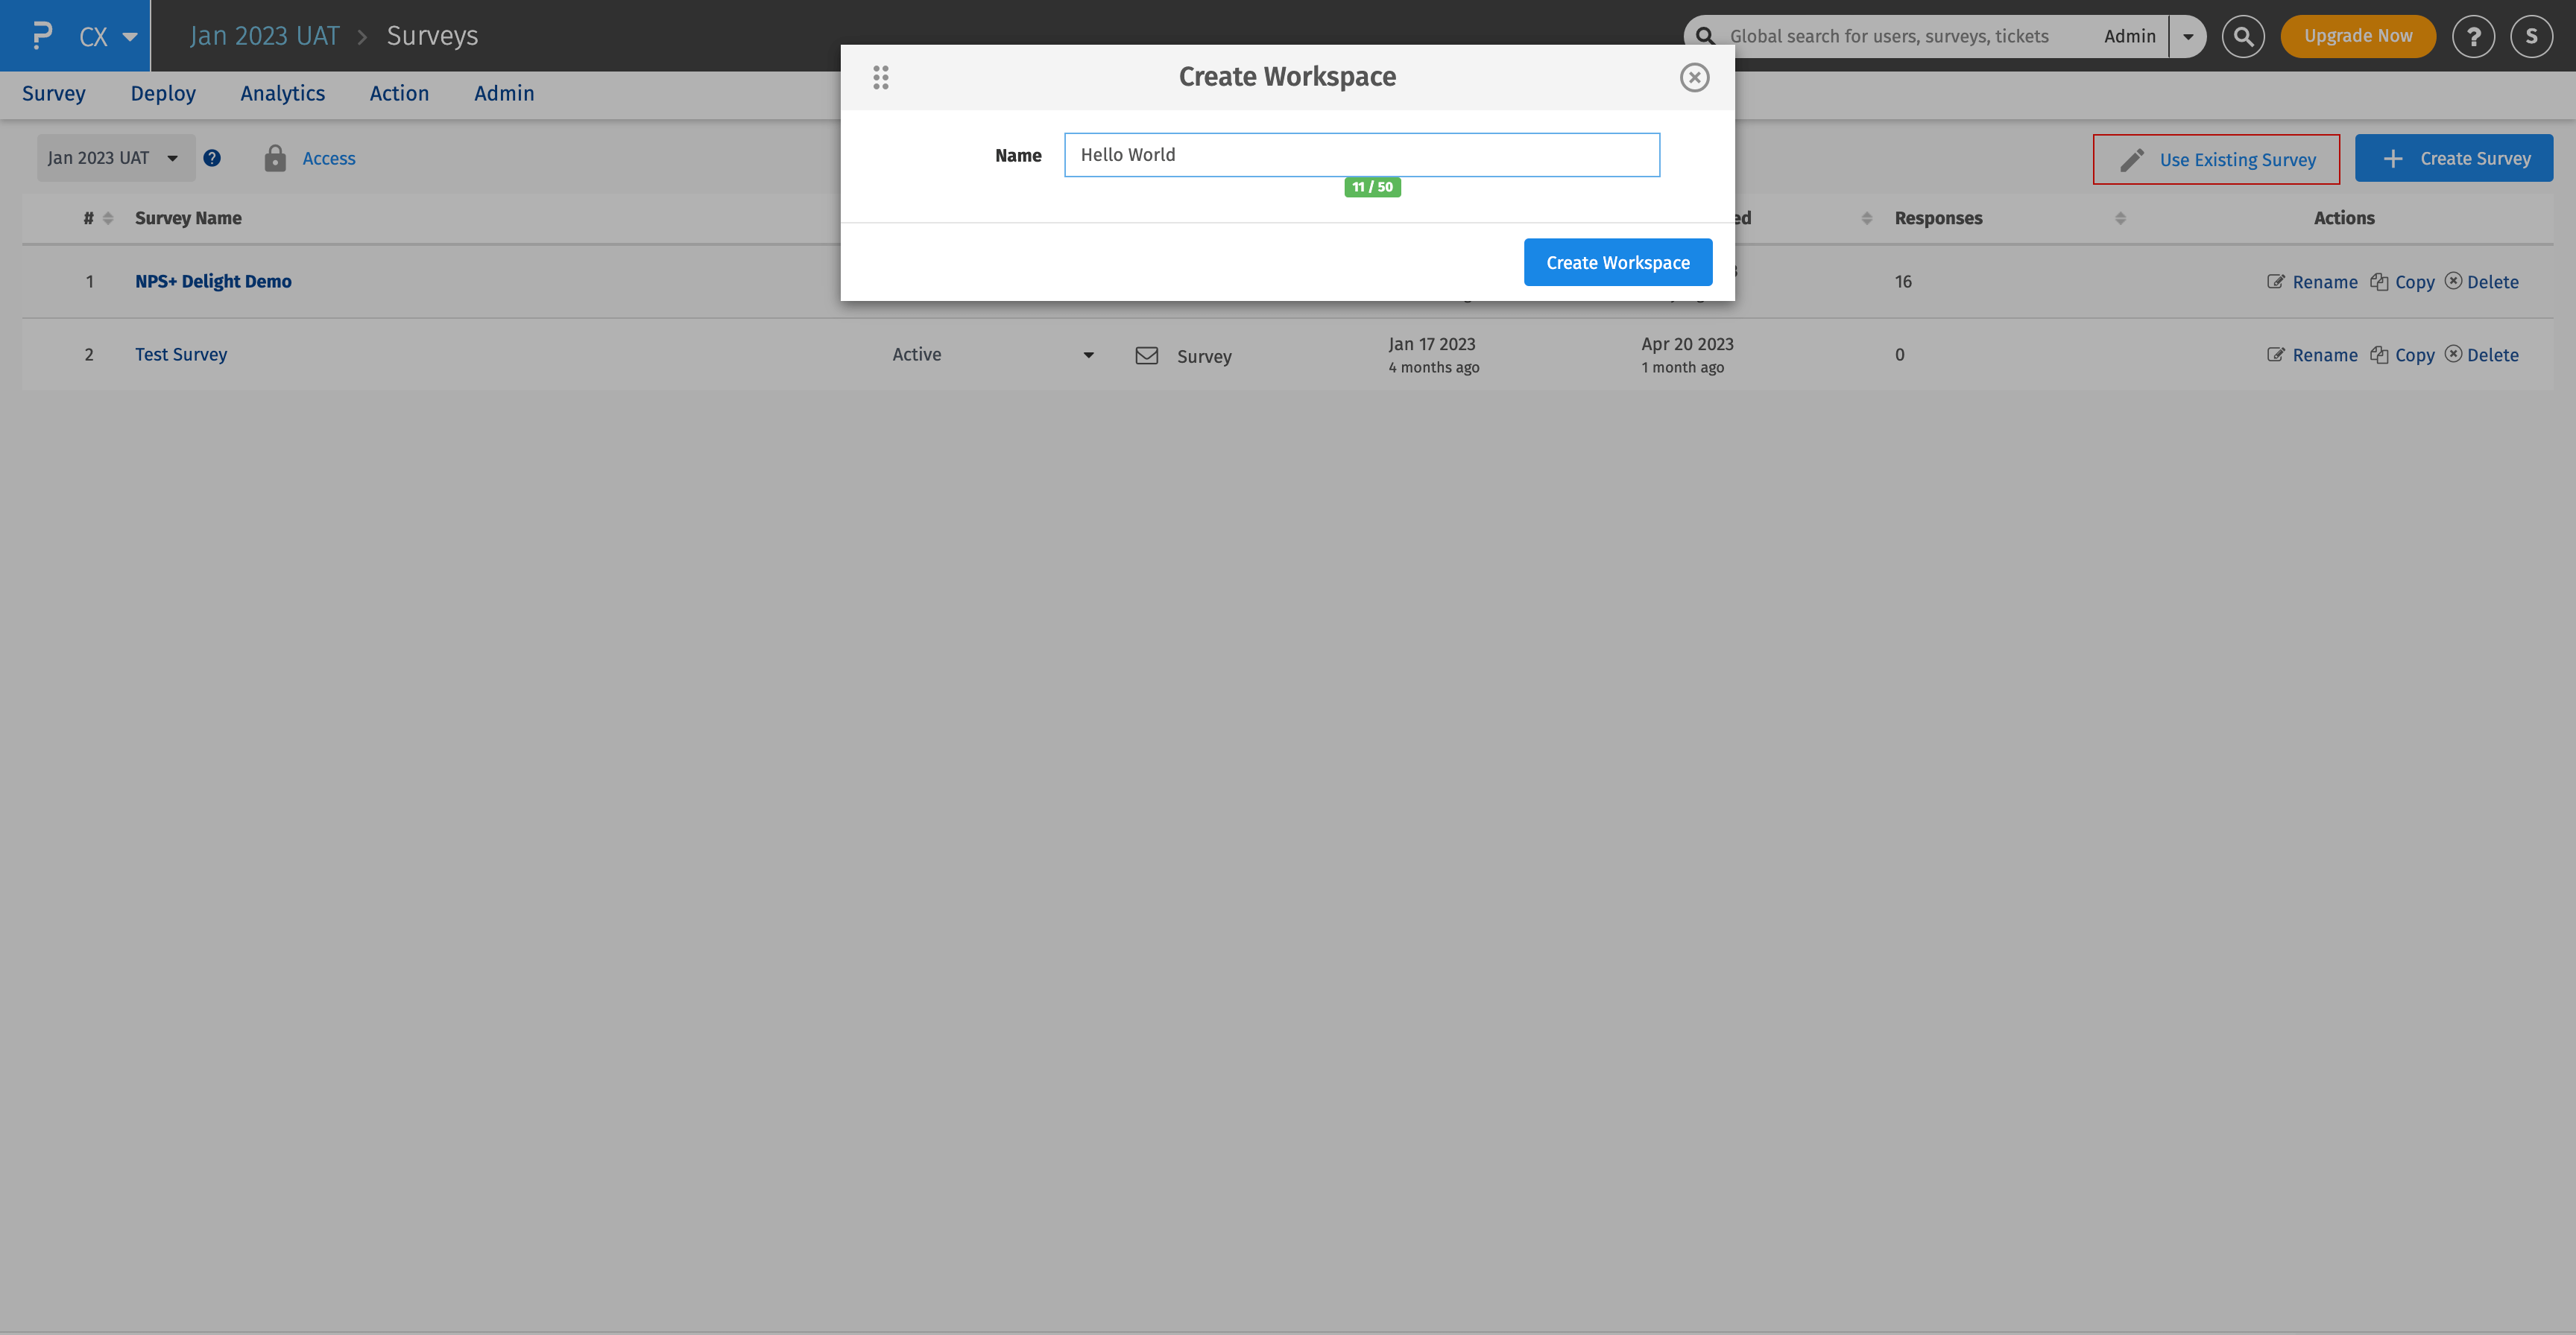This screenshot has width=2576, height=1335.
Task: Click inside the workspace Name input field
Action: coord(1360,155)
